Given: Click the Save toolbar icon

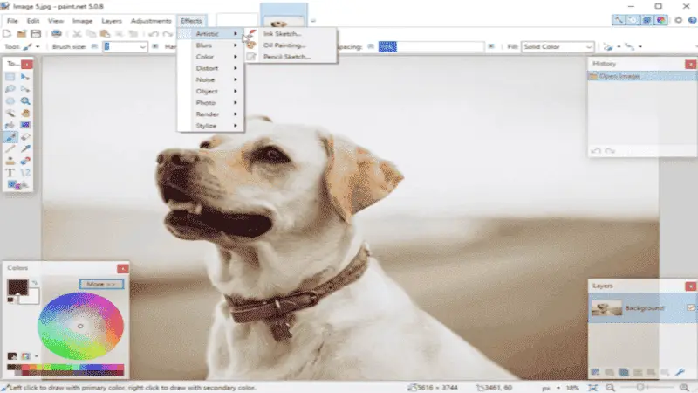Looking at the screenshot, I should pyautogui.click(x=36, y=33).
